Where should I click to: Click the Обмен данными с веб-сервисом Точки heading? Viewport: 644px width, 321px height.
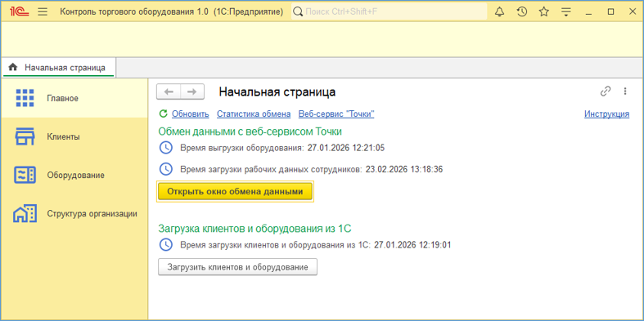250,132
